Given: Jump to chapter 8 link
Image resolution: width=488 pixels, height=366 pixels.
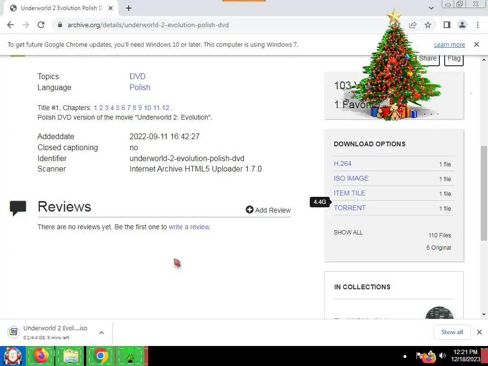Looking at the screenshot, I should point(134,108).
